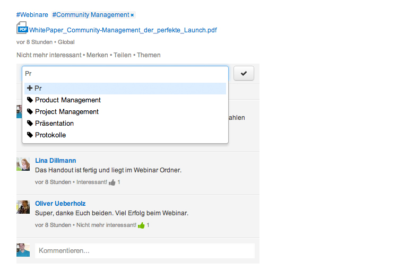Click the green thumbs-up on Oliver's comment
This screenshot has width=398, height=280.
pyautogui.click(x=141, y=225)
